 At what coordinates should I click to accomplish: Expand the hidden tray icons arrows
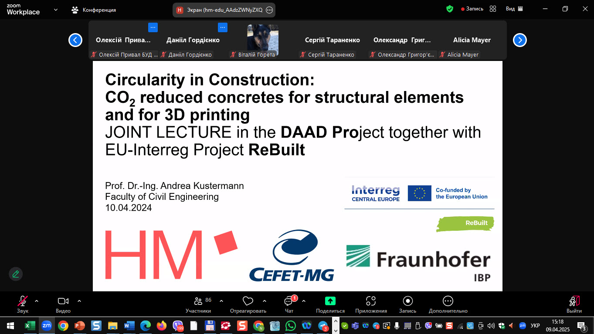(x=335, y=325)
